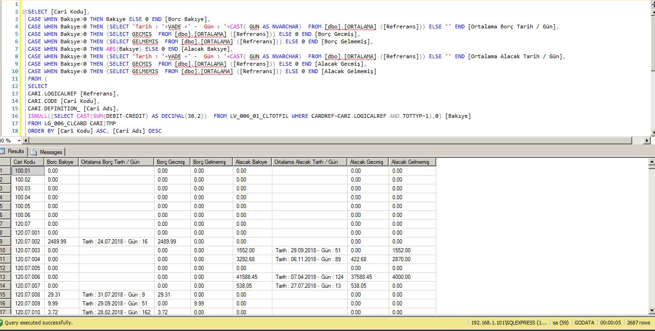655x331 pixels.
Task: Click cell with Cari Kodu 120.07.006
Action: (x=28, y=277)
